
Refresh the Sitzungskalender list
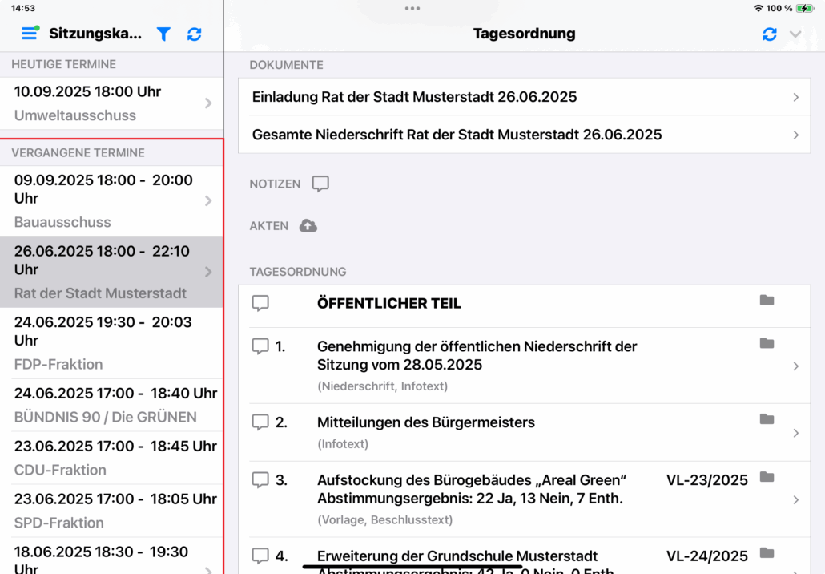195,34
